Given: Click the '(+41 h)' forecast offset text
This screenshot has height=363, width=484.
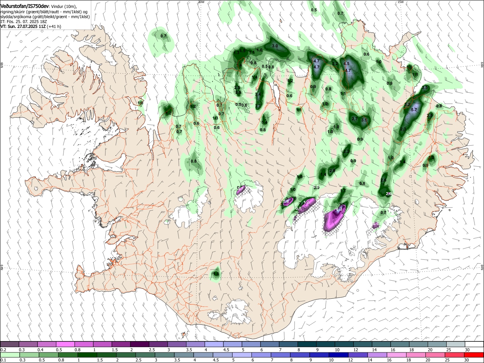Looking at the screenshot, I should tap(54, 26).
